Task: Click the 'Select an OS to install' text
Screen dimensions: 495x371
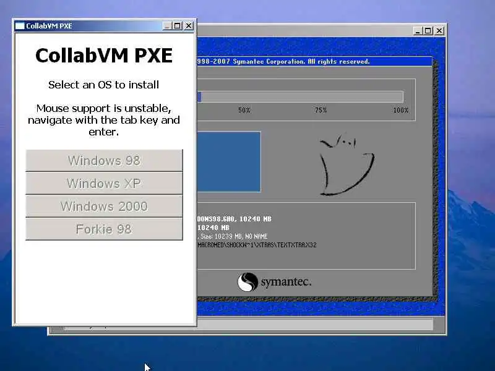Action: 103,85
